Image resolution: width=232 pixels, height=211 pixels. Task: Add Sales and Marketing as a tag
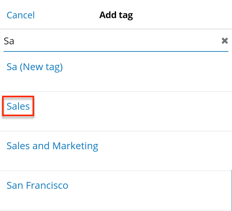52,146
